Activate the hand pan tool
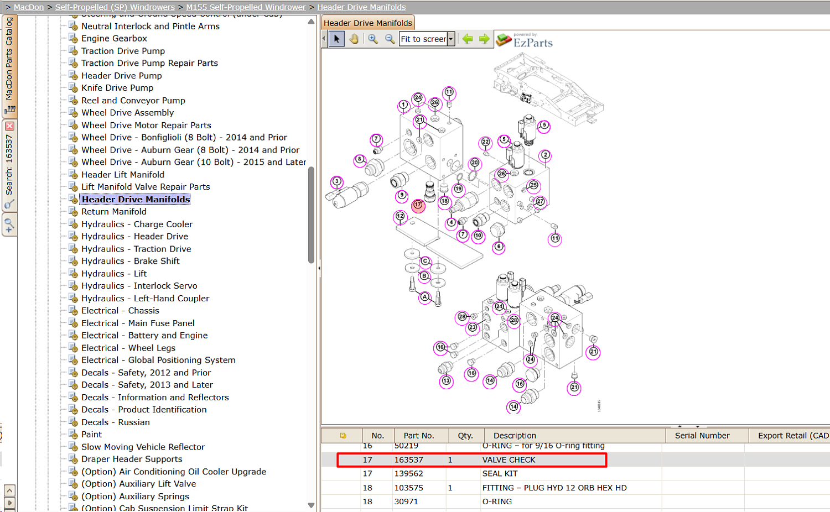 click(x=354, y=39)
